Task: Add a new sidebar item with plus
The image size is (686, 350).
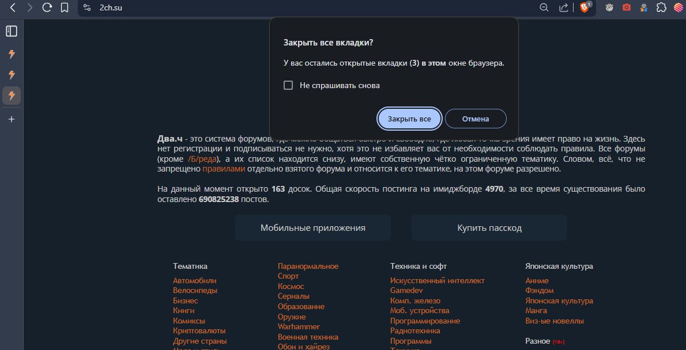Action: point(12,119)
